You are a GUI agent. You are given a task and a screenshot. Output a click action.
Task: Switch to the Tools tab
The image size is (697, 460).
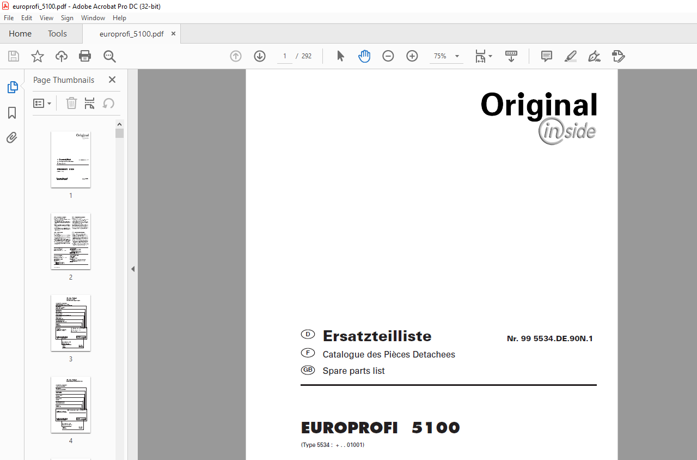[x=57, y=34]
